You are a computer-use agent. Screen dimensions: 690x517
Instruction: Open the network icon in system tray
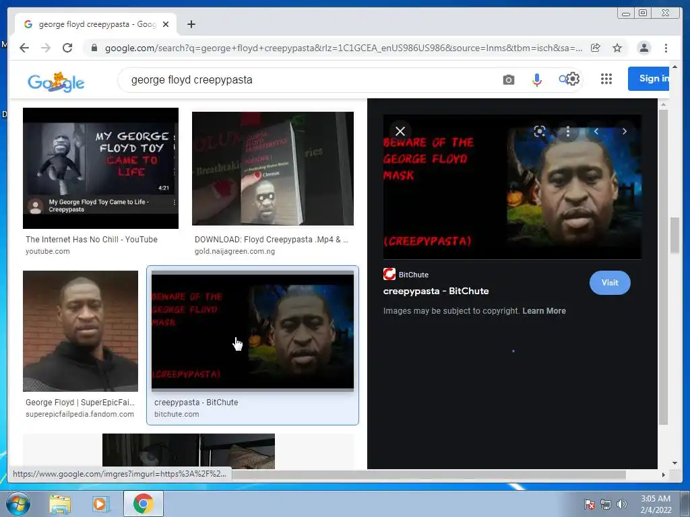(x=606, y=504)
